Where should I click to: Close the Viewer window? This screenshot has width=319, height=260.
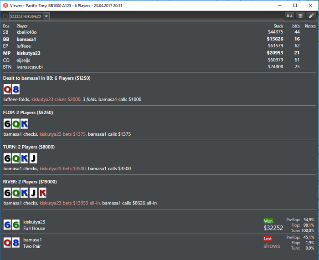(x=310, y=5)
